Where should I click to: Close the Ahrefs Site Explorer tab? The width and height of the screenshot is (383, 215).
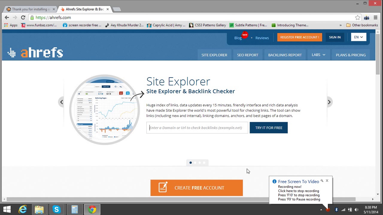pos(107,9)
